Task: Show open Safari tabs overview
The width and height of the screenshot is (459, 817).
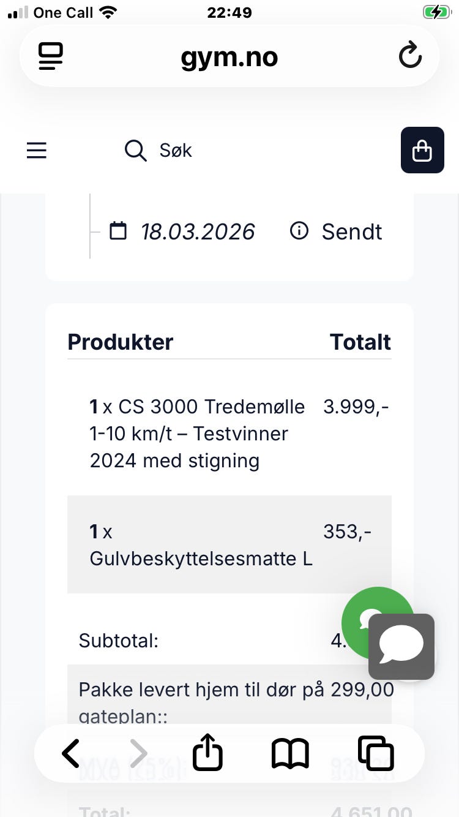Action: [376, 753]
